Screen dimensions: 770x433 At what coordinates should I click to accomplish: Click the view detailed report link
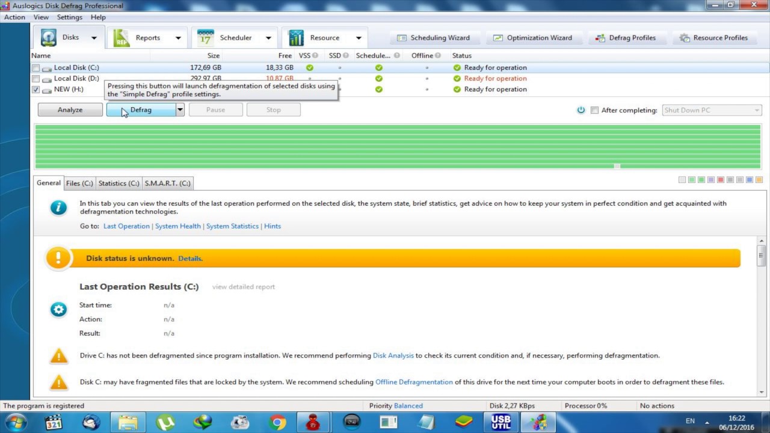[244, 287]
